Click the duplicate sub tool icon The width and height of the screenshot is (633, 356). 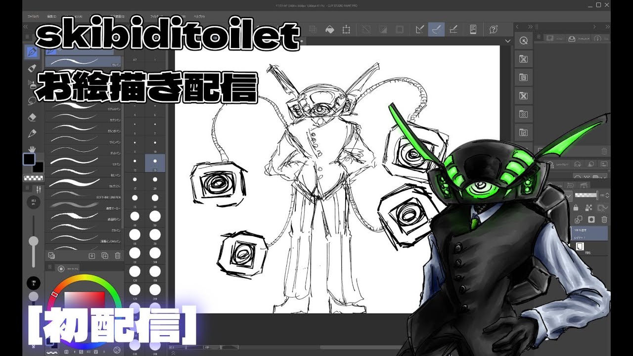(x=104, y=256)
